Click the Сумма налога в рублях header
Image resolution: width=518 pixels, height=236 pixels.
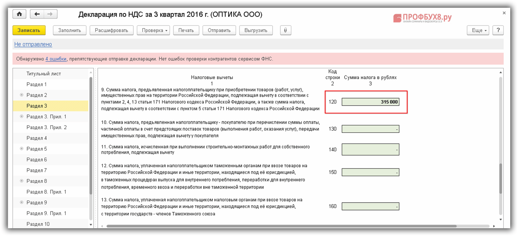coord(370,77)
